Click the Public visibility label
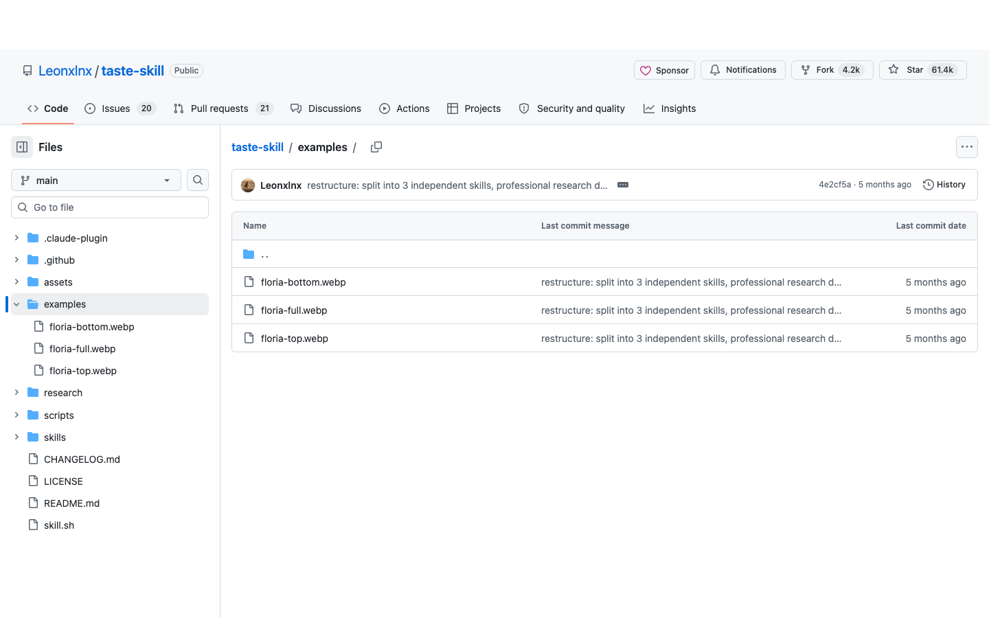The image size is (989, 618). [186, 71]
